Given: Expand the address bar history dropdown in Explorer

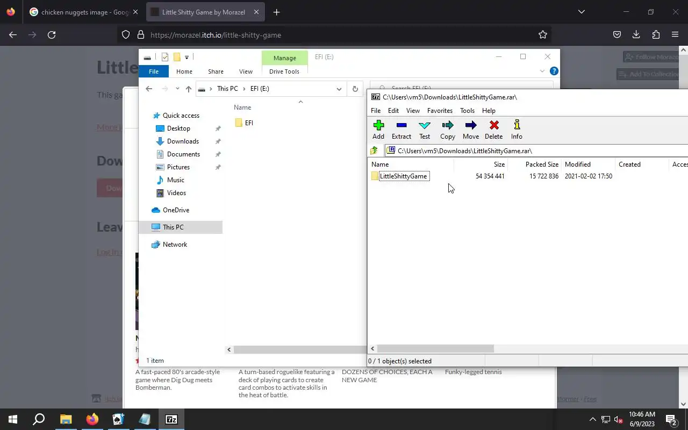Looking at the screenshot, I should (339, 89).
